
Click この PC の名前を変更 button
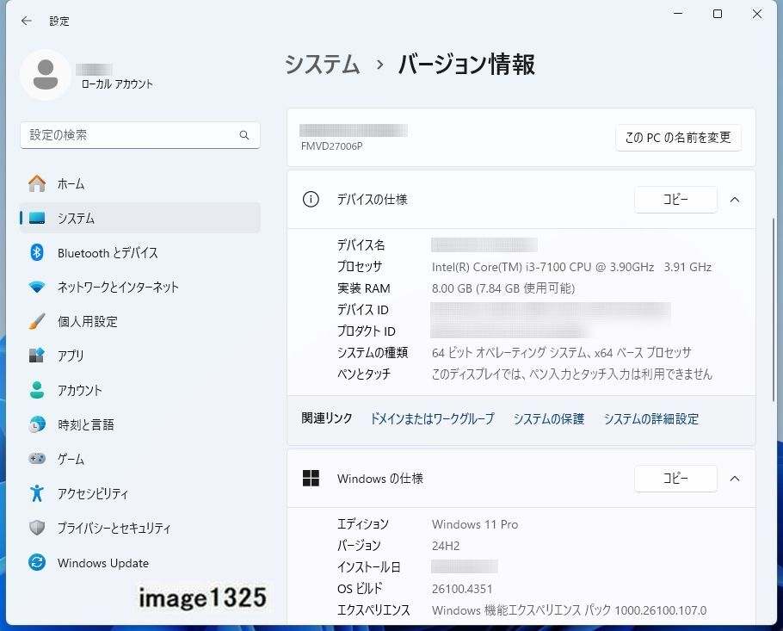pos(678,138)
